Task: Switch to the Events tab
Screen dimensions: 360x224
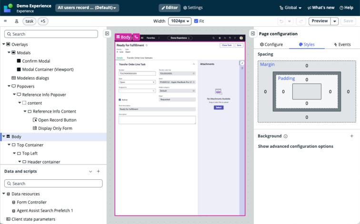Action: [342, 45]
